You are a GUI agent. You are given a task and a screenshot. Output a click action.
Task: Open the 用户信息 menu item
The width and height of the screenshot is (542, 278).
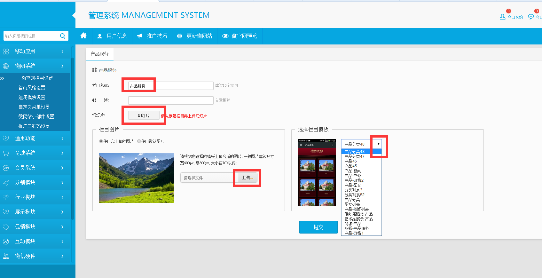pos(112,36)
